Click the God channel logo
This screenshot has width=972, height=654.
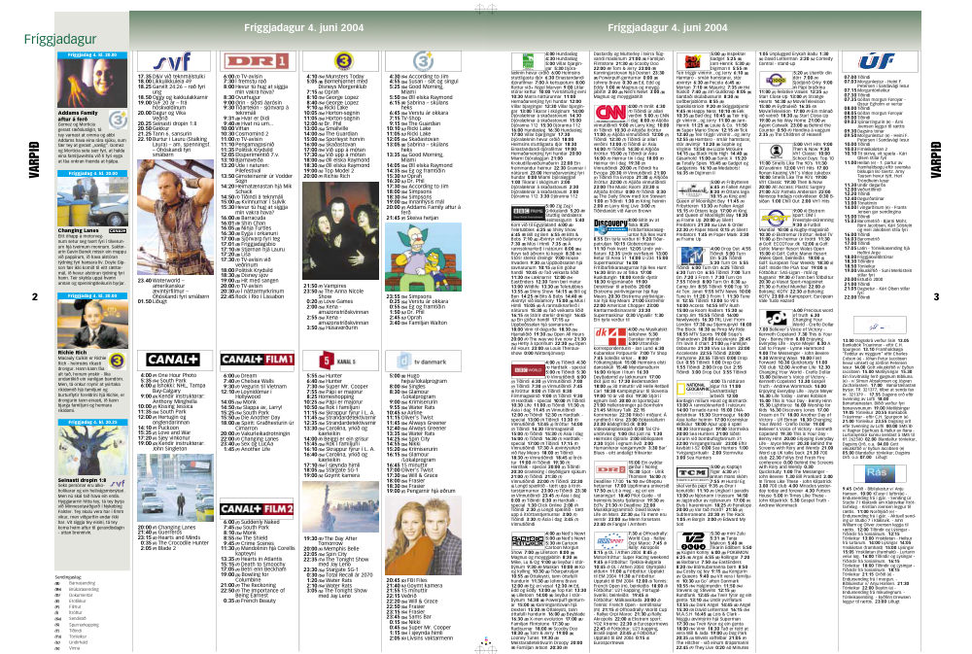[775, 318]
